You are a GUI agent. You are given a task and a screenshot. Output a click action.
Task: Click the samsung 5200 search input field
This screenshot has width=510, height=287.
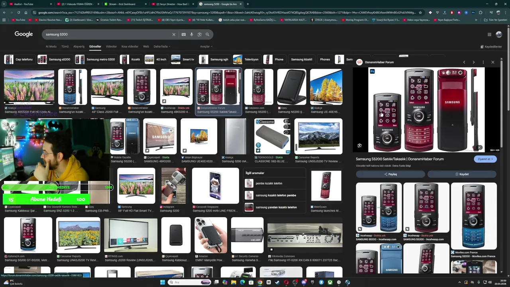[108, 35]
